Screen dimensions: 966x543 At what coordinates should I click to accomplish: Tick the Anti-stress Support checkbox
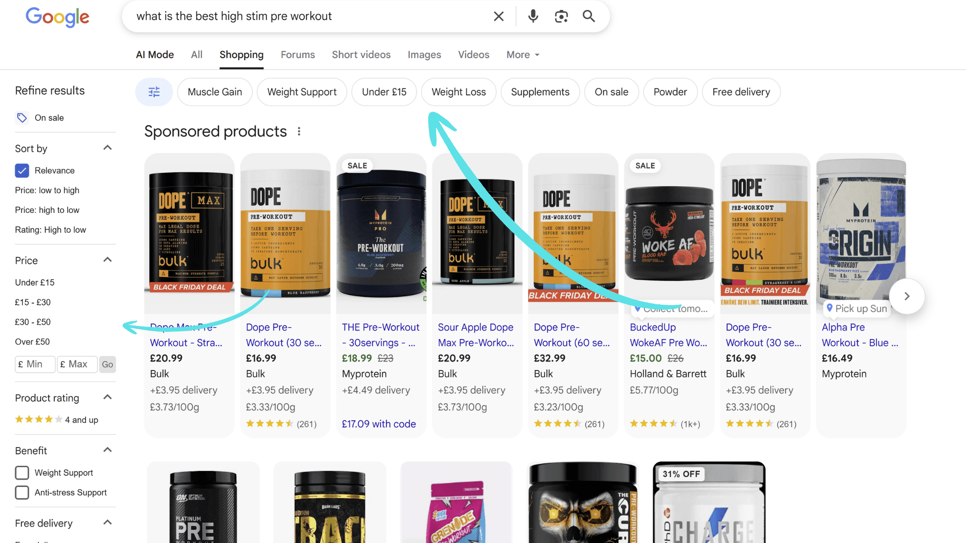coord(22,493)
